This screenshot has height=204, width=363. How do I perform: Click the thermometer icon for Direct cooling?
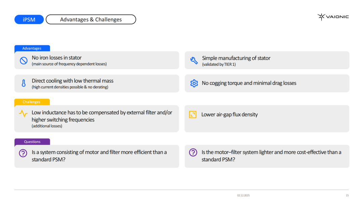[24, 84]
